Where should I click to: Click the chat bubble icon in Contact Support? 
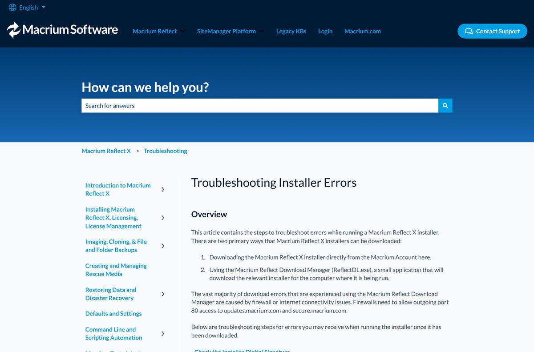(469, 31)
